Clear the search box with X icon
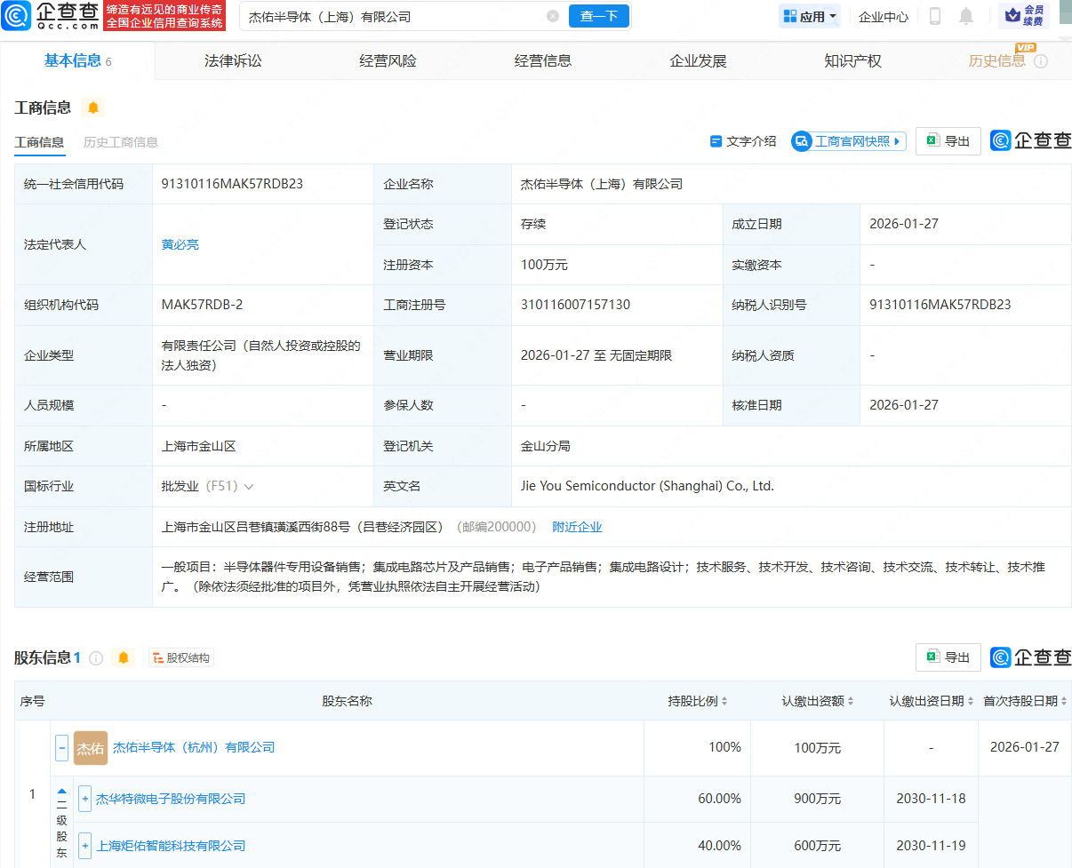The image size is (1072, 868). tap(553, 16)
